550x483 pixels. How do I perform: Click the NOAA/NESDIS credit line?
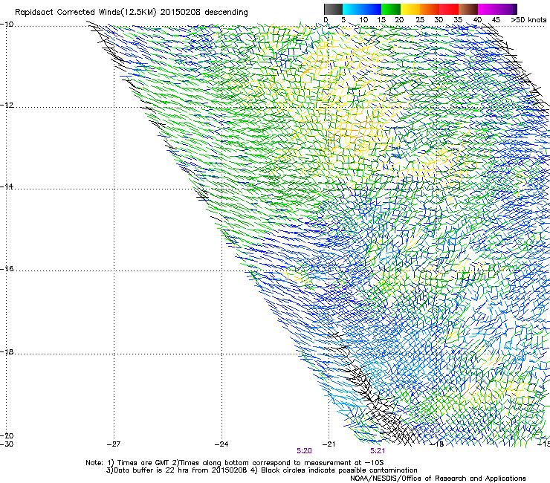(x=438, y=479)
